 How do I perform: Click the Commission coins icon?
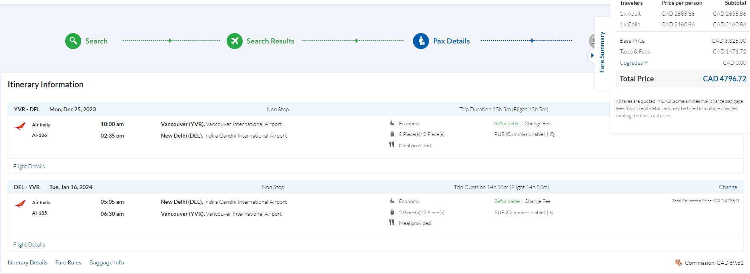pyautogui.click(x=678, y=262)
